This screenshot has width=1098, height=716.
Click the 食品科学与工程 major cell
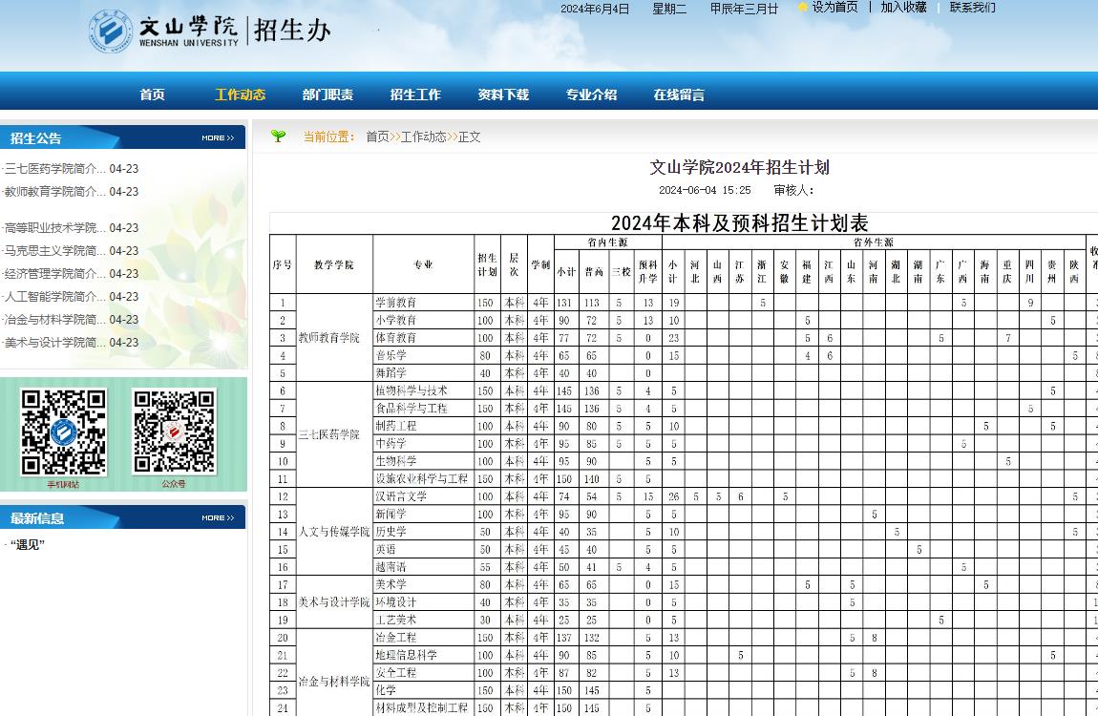point(424,408)
